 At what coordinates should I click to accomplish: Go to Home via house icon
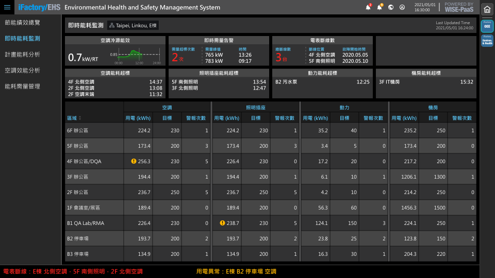click(x=487, y=9)
